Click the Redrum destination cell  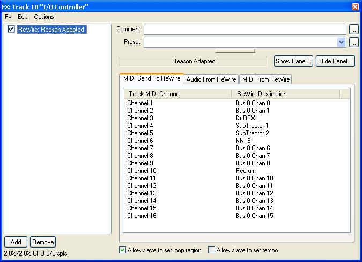[246, 171]
